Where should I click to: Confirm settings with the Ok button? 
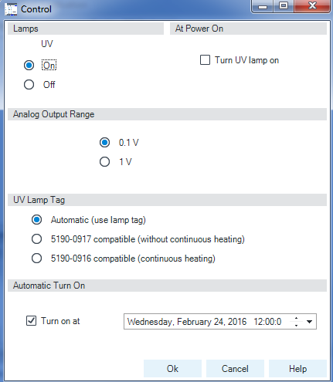tap(172, 369)
